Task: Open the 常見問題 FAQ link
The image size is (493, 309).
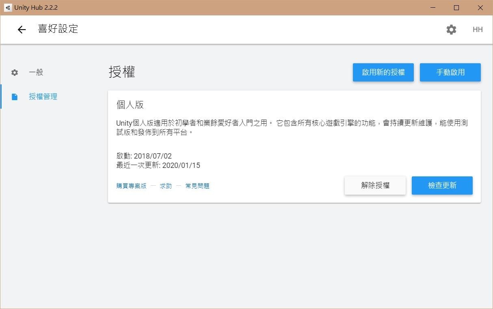Action: coord(197,186)
